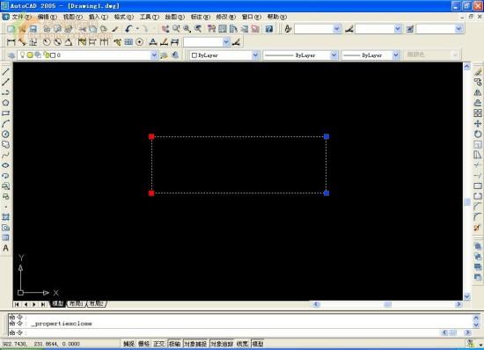The width and height of the screenshot is (484, 350).
Task: Click the Center Mark dimension icon
Action: coord(140,42)
